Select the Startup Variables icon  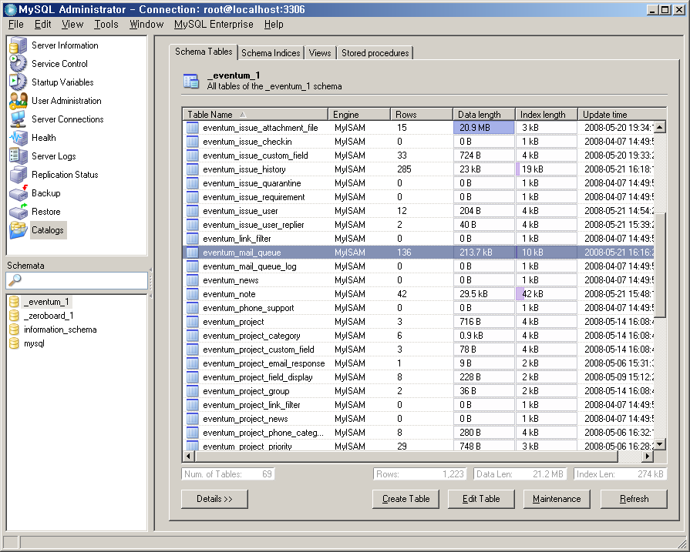pos(18,82)
